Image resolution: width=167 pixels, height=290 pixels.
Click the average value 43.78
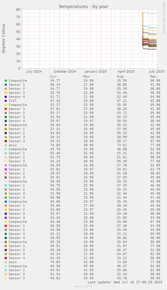(122, 278)
